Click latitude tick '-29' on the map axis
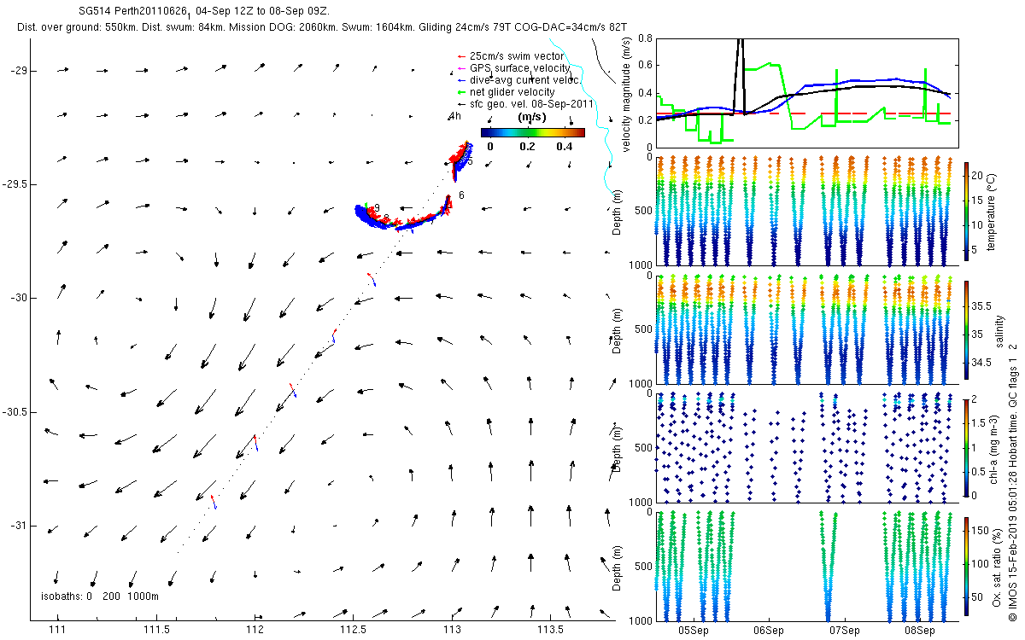1025x640 pixels. (x=17, y=70)
